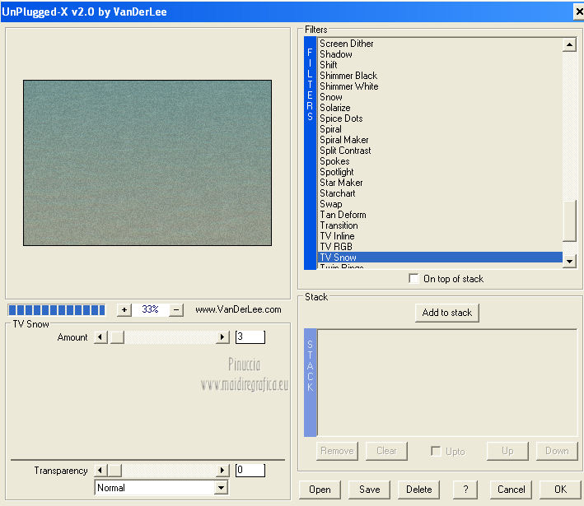Select the Spotlight filter
The width and height of the screenshot is (584, 506).
[440, 172]
